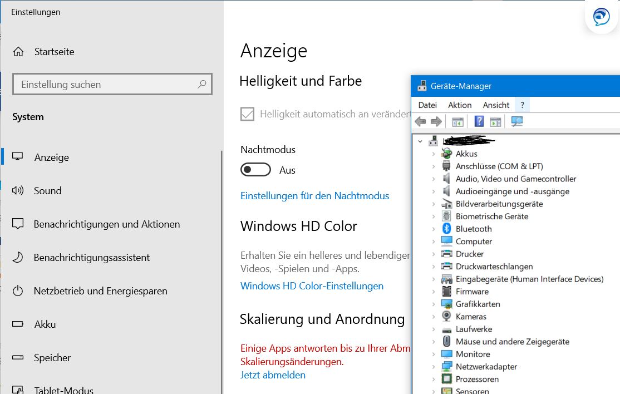
Task: Click the Sound speaker icon in sidebar
Action: pos(18,190)
